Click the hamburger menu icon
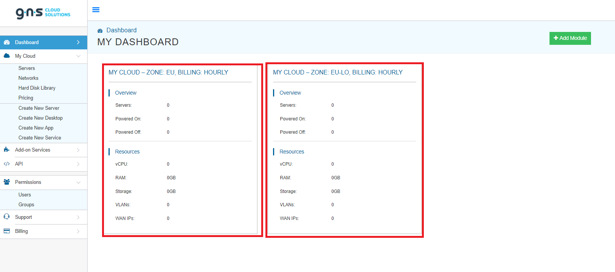 (x=96, y=10)
